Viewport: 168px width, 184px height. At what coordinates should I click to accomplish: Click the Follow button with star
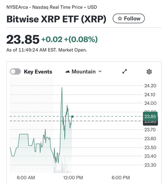(x=128, y=18)
